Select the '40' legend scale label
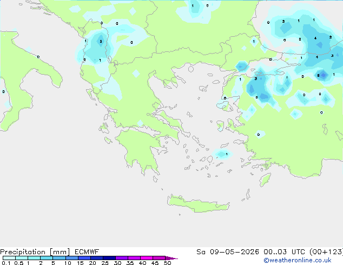Viewport: 343px width, 265px height. click(142, 263)
